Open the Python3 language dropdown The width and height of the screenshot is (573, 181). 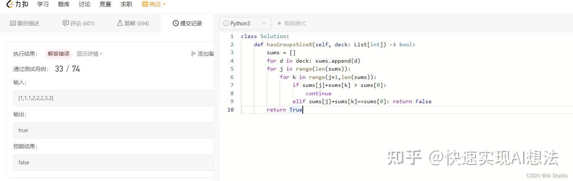[x=245, y=23]
